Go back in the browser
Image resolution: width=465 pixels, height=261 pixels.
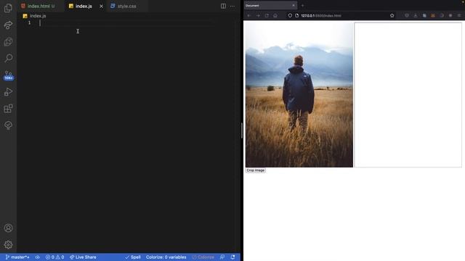pos(249,15)
